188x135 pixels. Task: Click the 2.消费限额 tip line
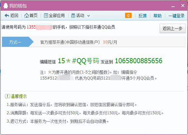[x=85, y=113]
